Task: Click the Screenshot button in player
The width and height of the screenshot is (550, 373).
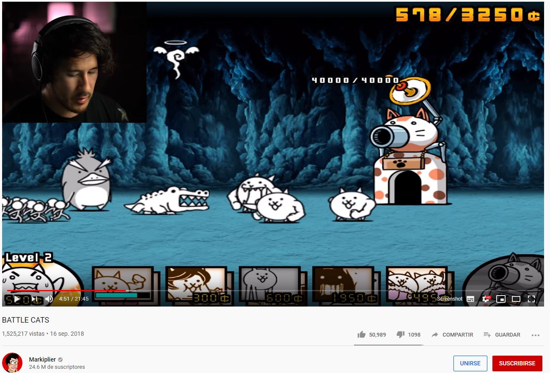Action: pos(449,299)
